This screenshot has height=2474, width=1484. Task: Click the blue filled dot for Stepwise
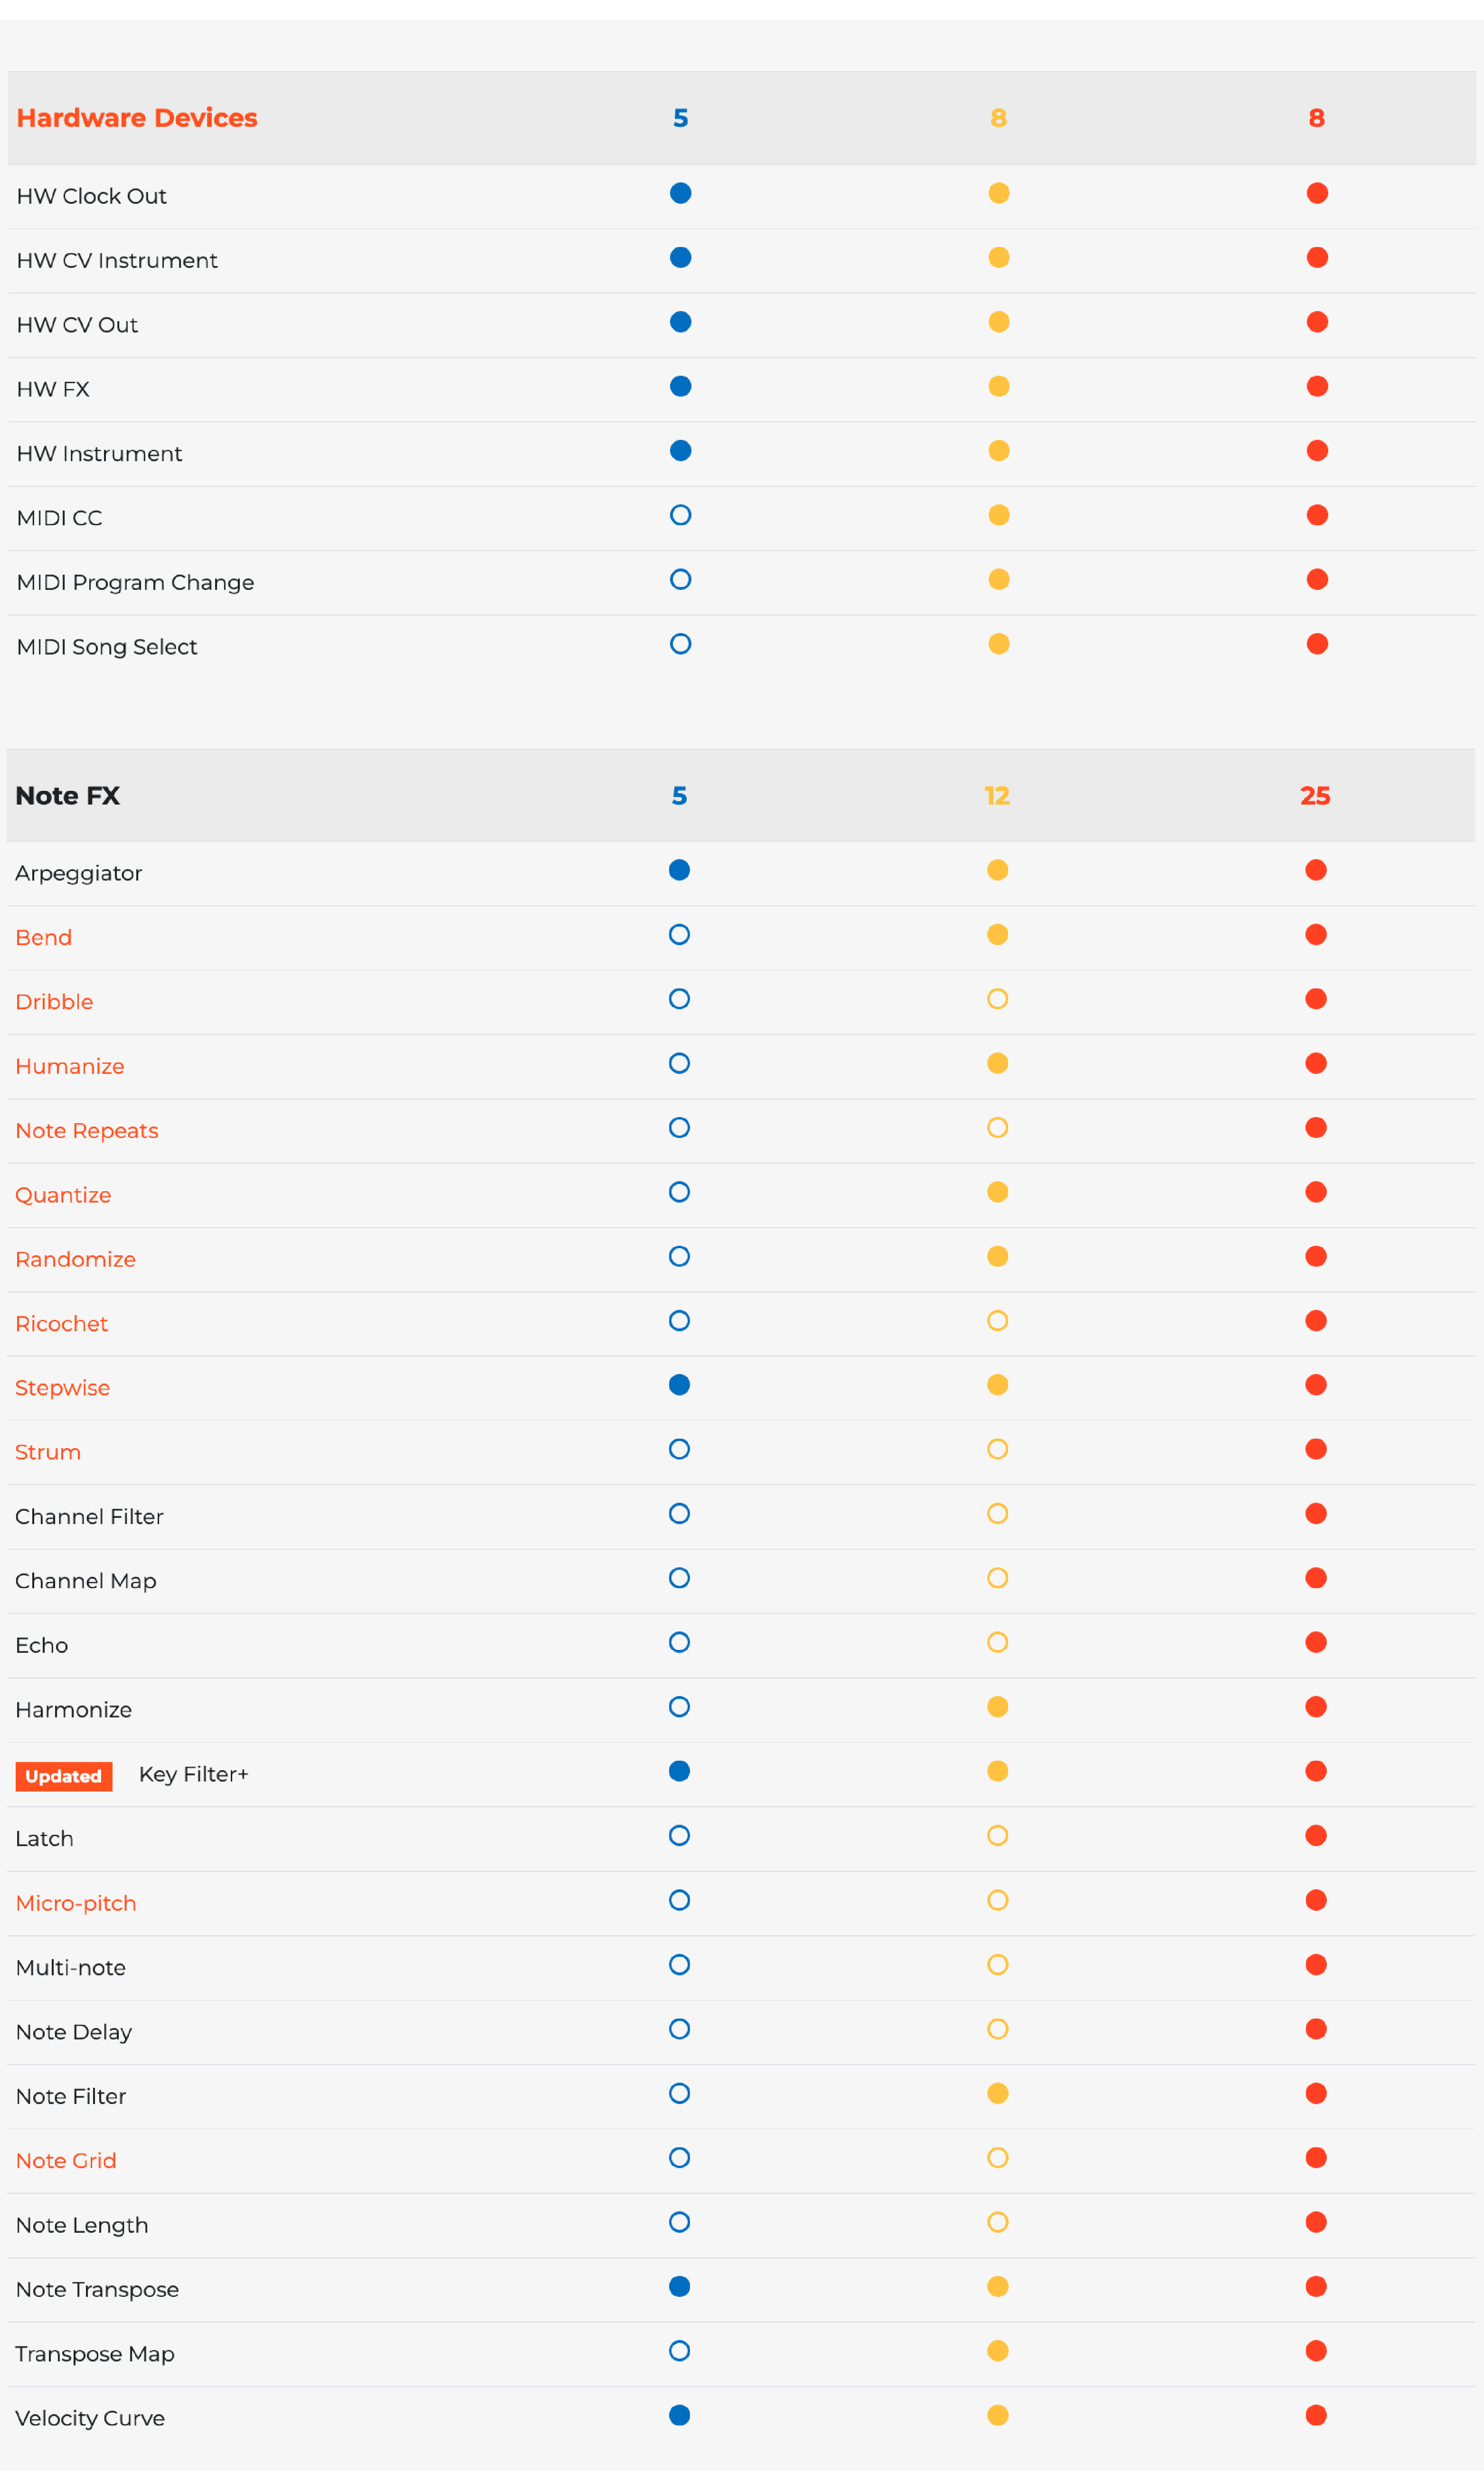(680, 1386)
